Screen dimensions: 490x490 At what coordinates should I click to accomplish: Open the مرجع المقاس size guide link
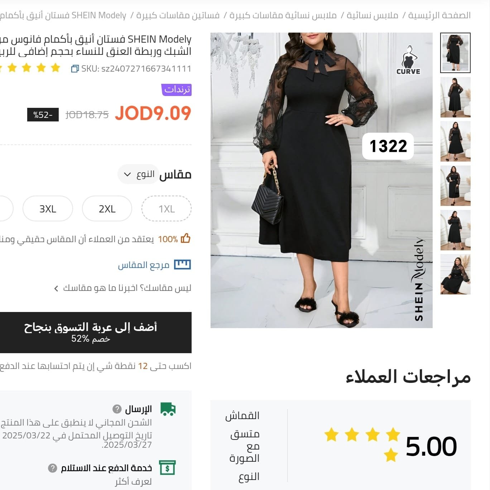[144, 265]
